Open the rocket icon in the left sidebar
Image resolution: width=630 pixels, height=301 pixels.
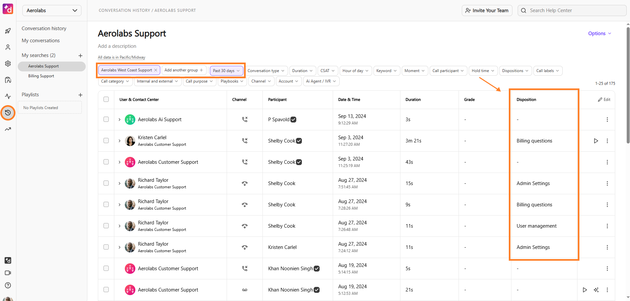pos(8,31)
